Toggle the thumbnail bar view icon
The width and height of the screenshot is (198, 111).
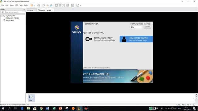pos(60,5)
